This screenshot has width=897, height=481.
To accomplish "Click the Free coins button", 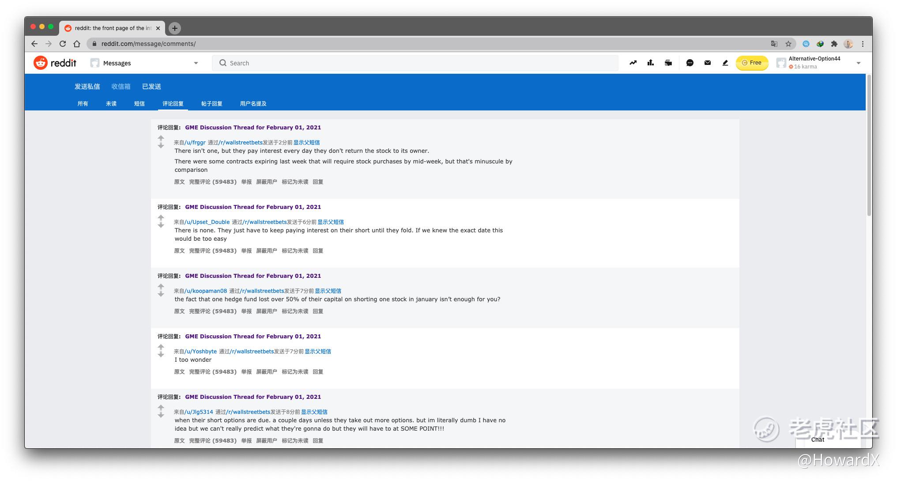I will point(752,63).
